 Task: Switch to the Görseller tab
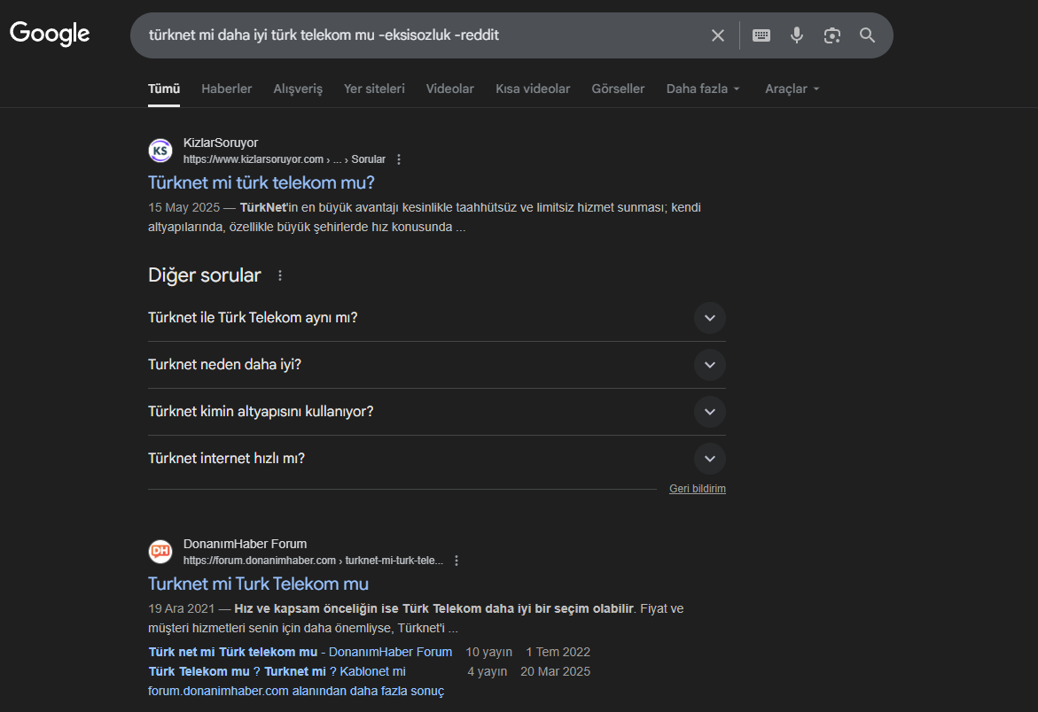[619, 89]
